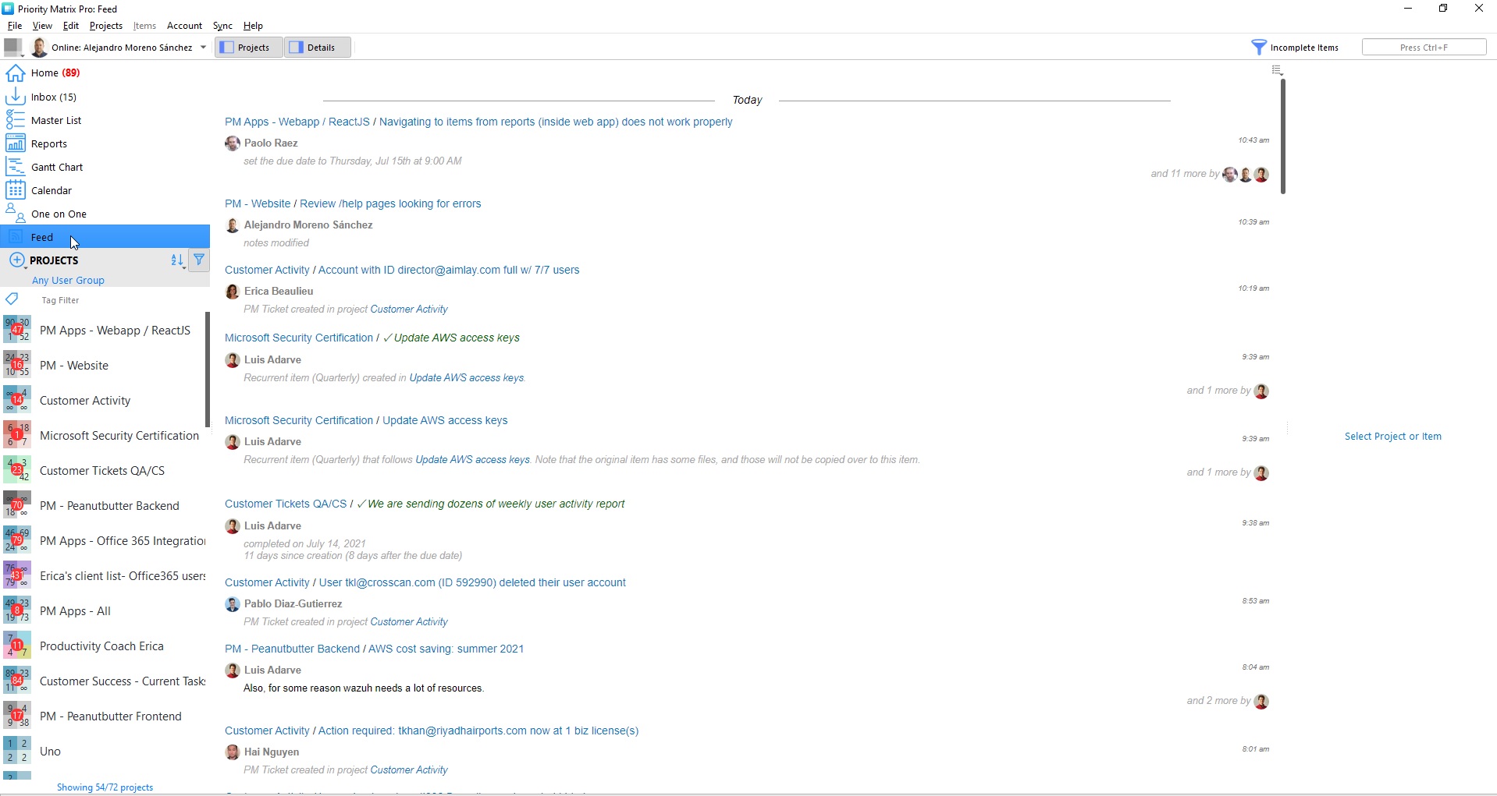Screen dimensions: 1497x796
Task: Open the feed options list menu
Action: coord(1277,71)
